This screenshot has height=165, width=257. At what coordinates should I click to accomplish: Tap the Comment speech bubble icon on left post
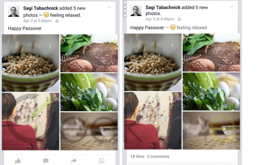pyautogui.click(x=46, y=161)
